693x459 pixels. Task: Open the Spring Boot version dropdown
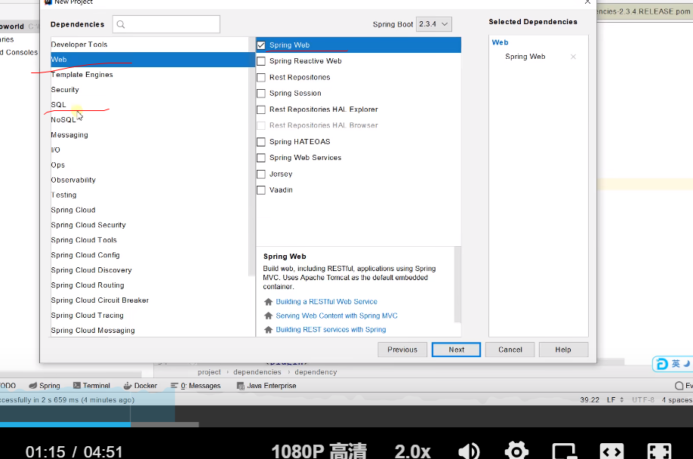(433, 24)
